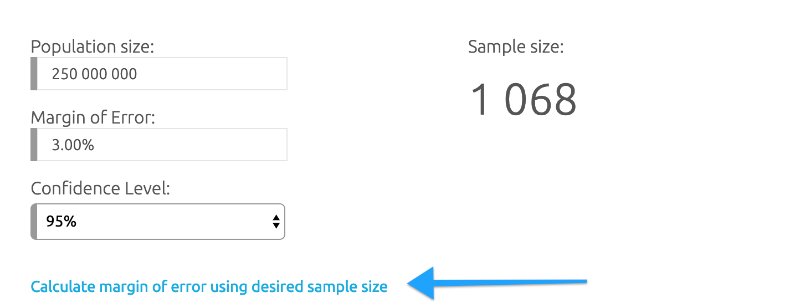
Task: Click the 3.00% margin value
Action: tap(73, 146)
